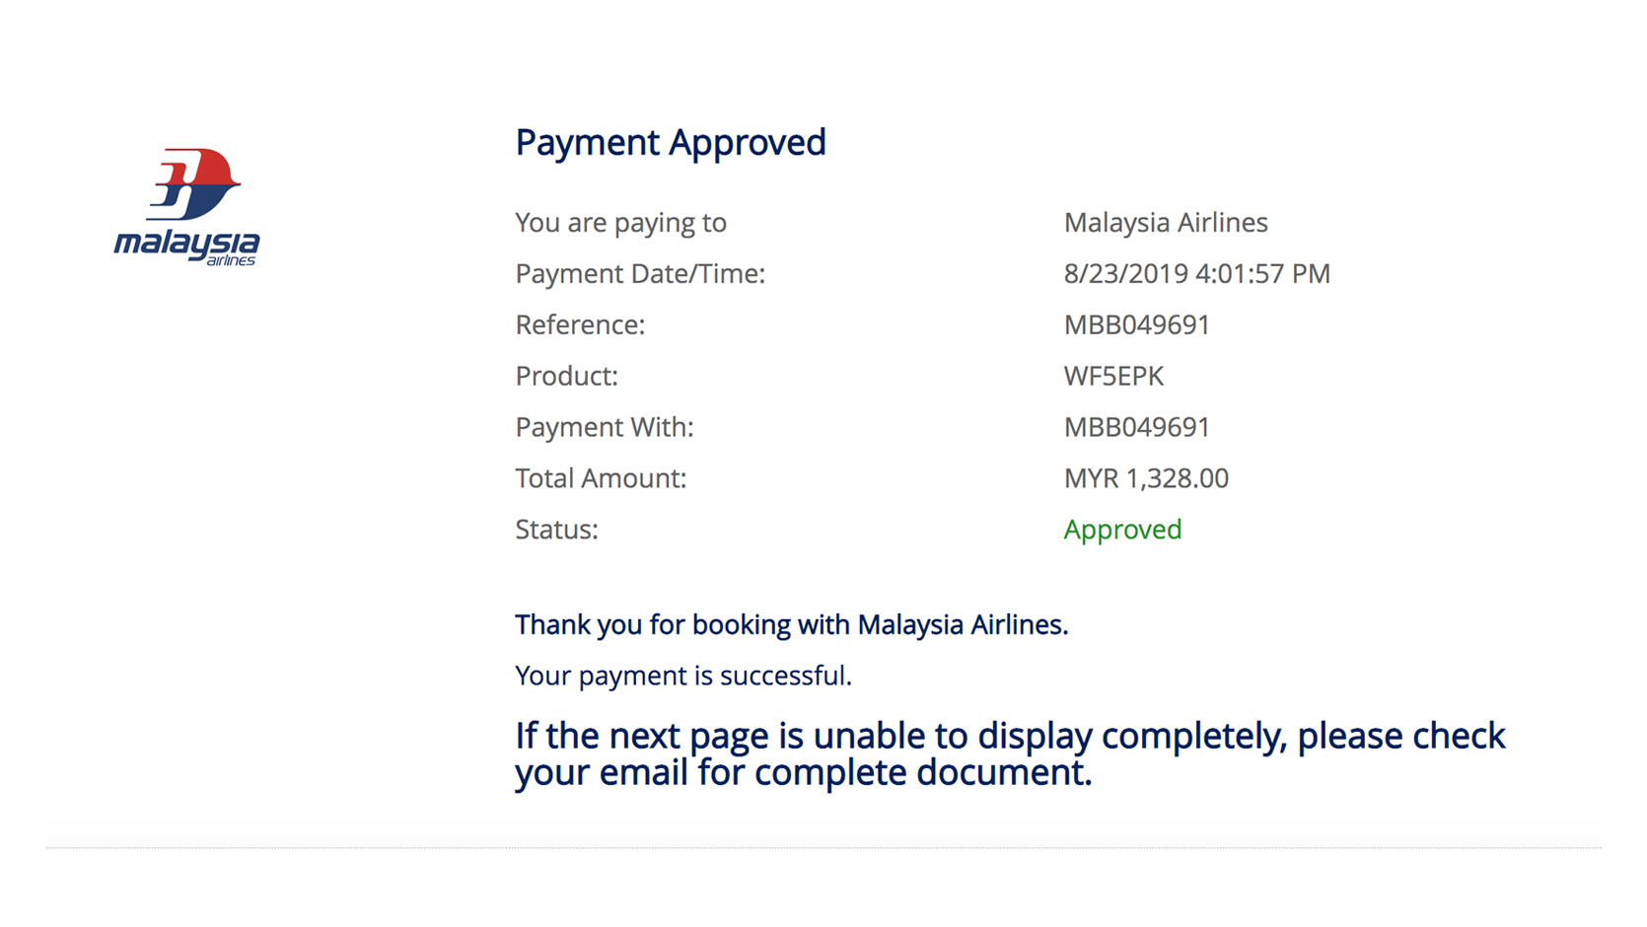The height and width of the screenshot is (927, 1647).
Task: Click the Payment Date/Time label
Action: pyautogui.click(x=639, y=274)
